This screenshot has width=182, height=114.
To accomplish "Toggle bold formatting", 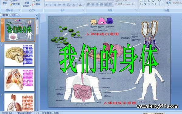I will point(46,5).
